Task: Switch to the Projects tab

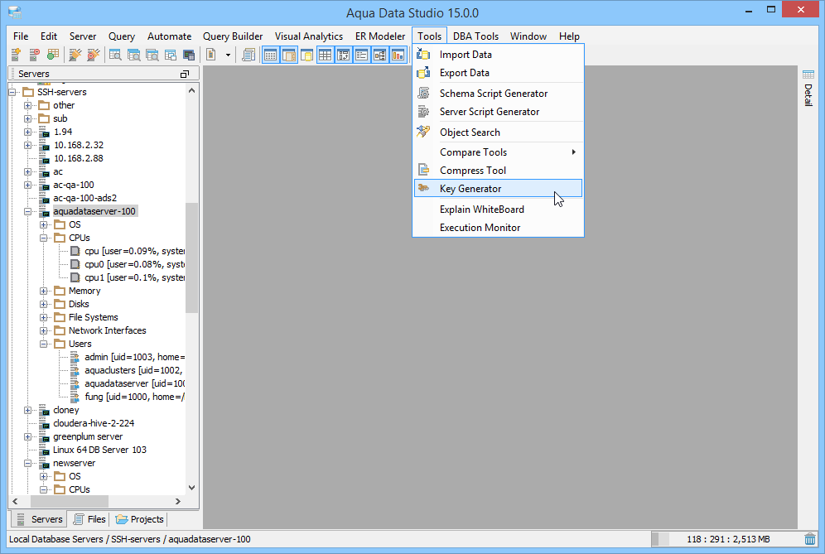Action: pyautogui.click(x=139, y=519)
